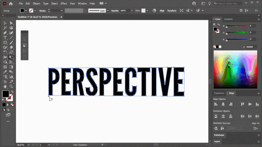Screen dimensions: 262x147
Task: Select the Blend tool
Action: tap(11, 72)
